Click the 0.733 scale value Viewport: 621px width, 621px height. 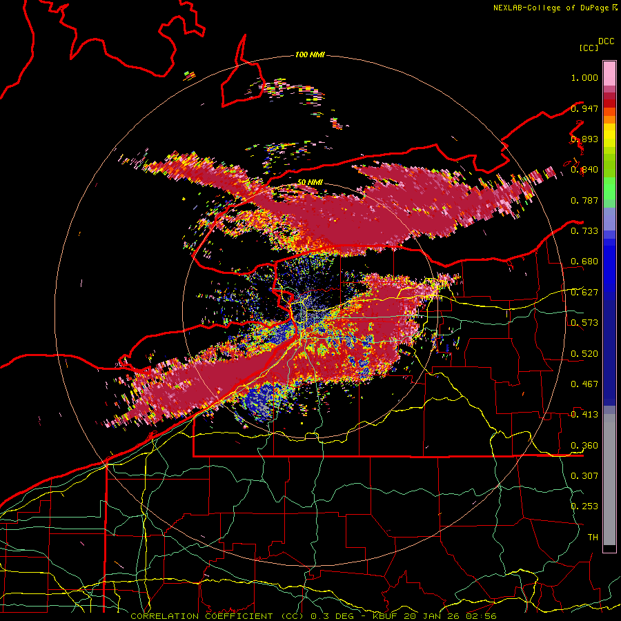584,231
